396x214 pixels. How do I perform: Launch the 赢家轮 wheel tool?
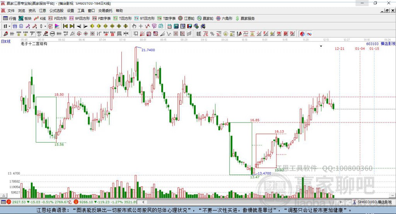pyautogui.click(x=205, y=19)
